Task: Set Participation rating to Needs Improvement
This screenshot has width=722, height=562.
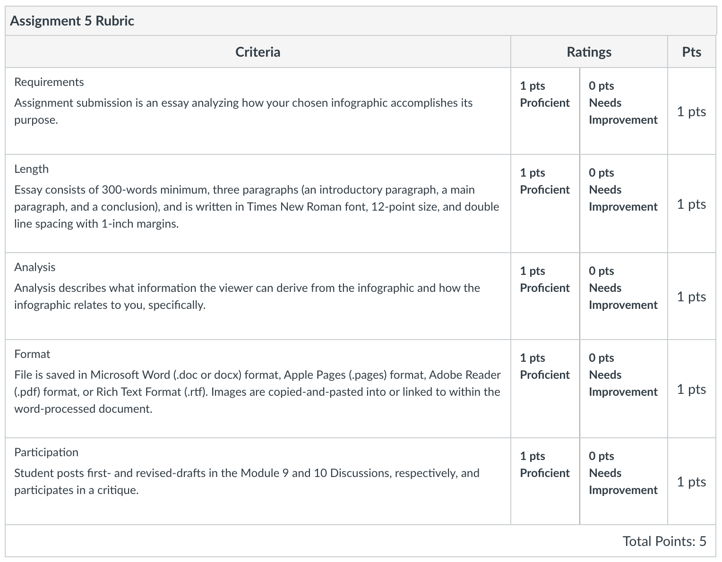Action: point(624,481)
